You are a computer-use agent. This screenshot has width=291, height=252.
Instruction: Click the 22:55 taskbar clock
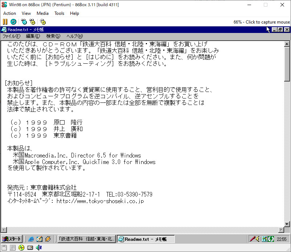[282, 239]
